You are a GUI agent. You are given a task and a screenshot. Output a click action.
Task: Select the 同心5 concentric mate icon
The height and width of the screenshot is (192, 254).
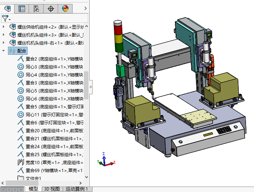[21, 91]
